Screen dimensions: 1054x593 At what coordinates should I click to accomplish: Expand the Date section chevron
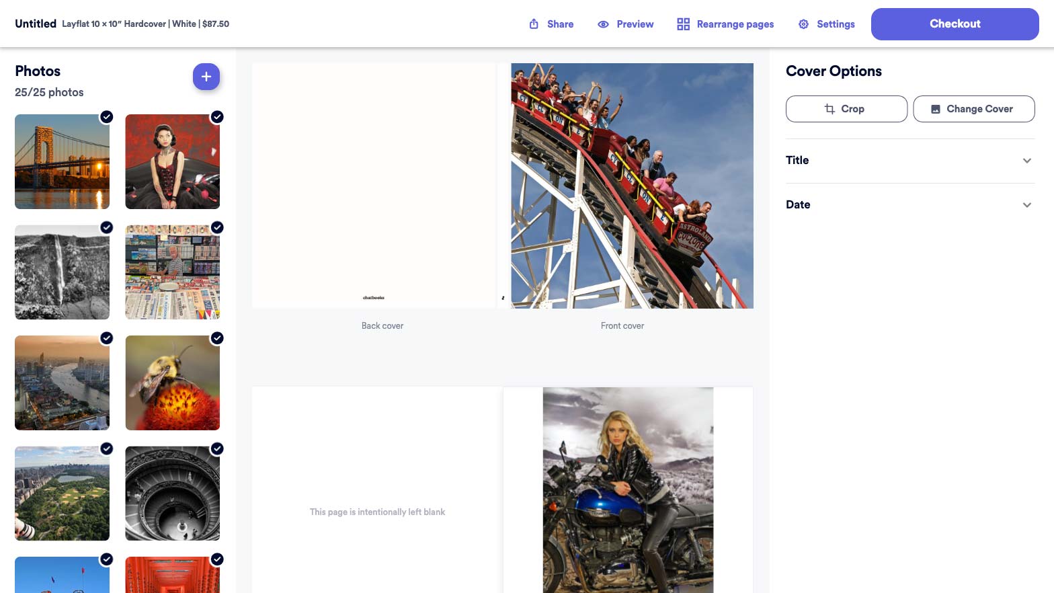click(1026, 205)
